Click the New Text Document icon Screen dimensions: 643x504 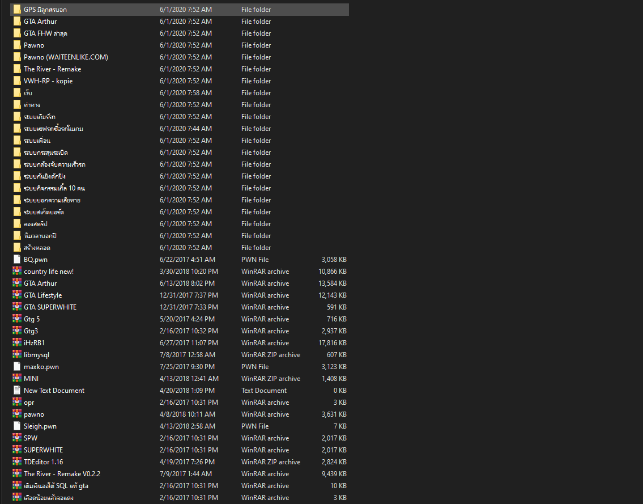coord(17,390)
